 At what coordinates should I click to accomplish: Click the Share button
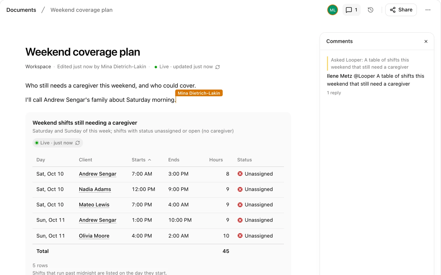point(401,10)
